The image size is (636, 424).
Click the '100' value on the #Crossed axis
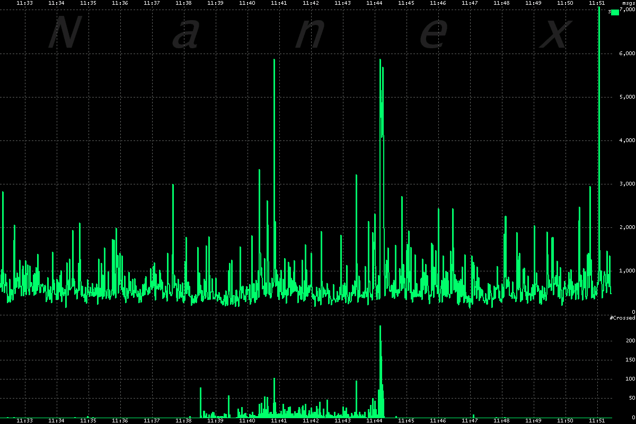(630, 379)
